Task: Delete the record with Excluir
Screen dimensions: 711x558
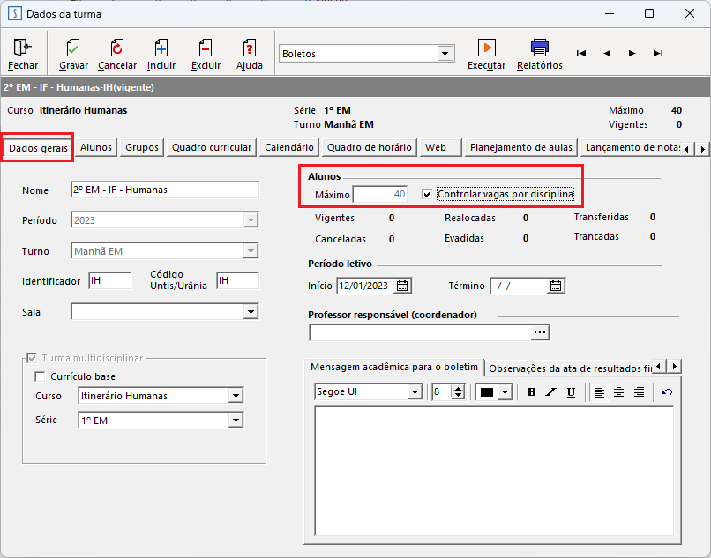Action: pos(206,48)
